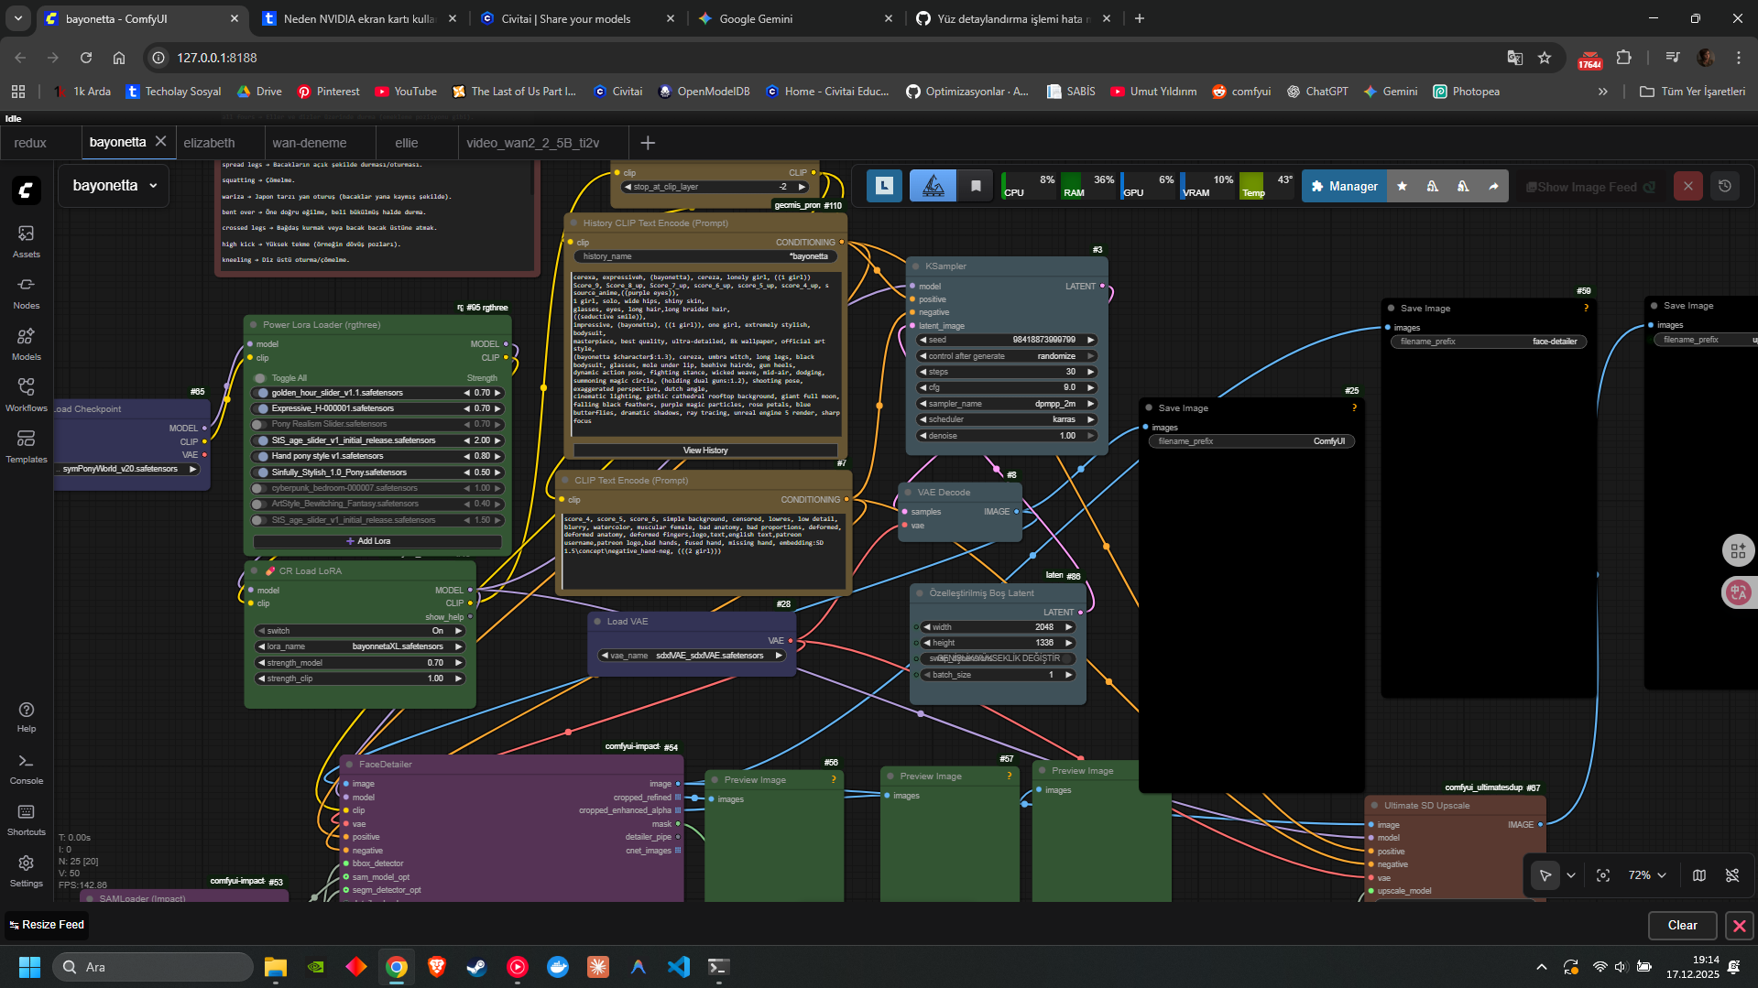Open the Assets sidebar panel
Image resolution: width=1758 pixels, height=988 pixels.
click(26, 242)
